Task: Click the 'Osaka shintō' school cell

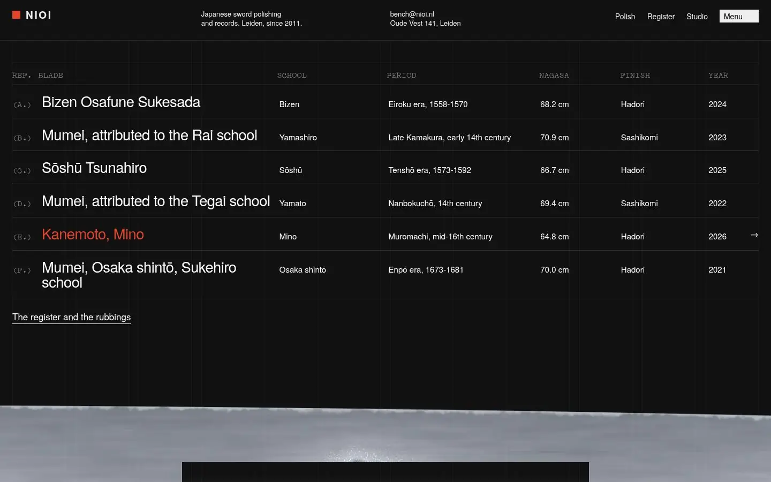Action: coord(303,270)
